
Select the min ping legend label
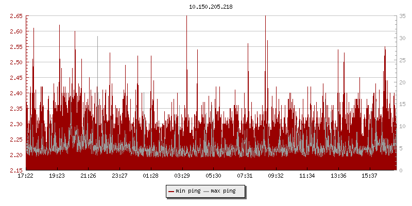[188, 191]
